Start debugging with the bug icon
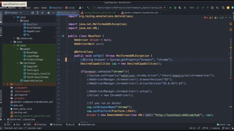234x131 pixels. click(x=175, y=8)
